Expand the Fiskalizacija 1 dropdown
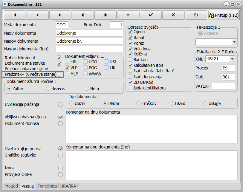The height and width of the screenshot is (192, 243). click(x=234, y=42)
